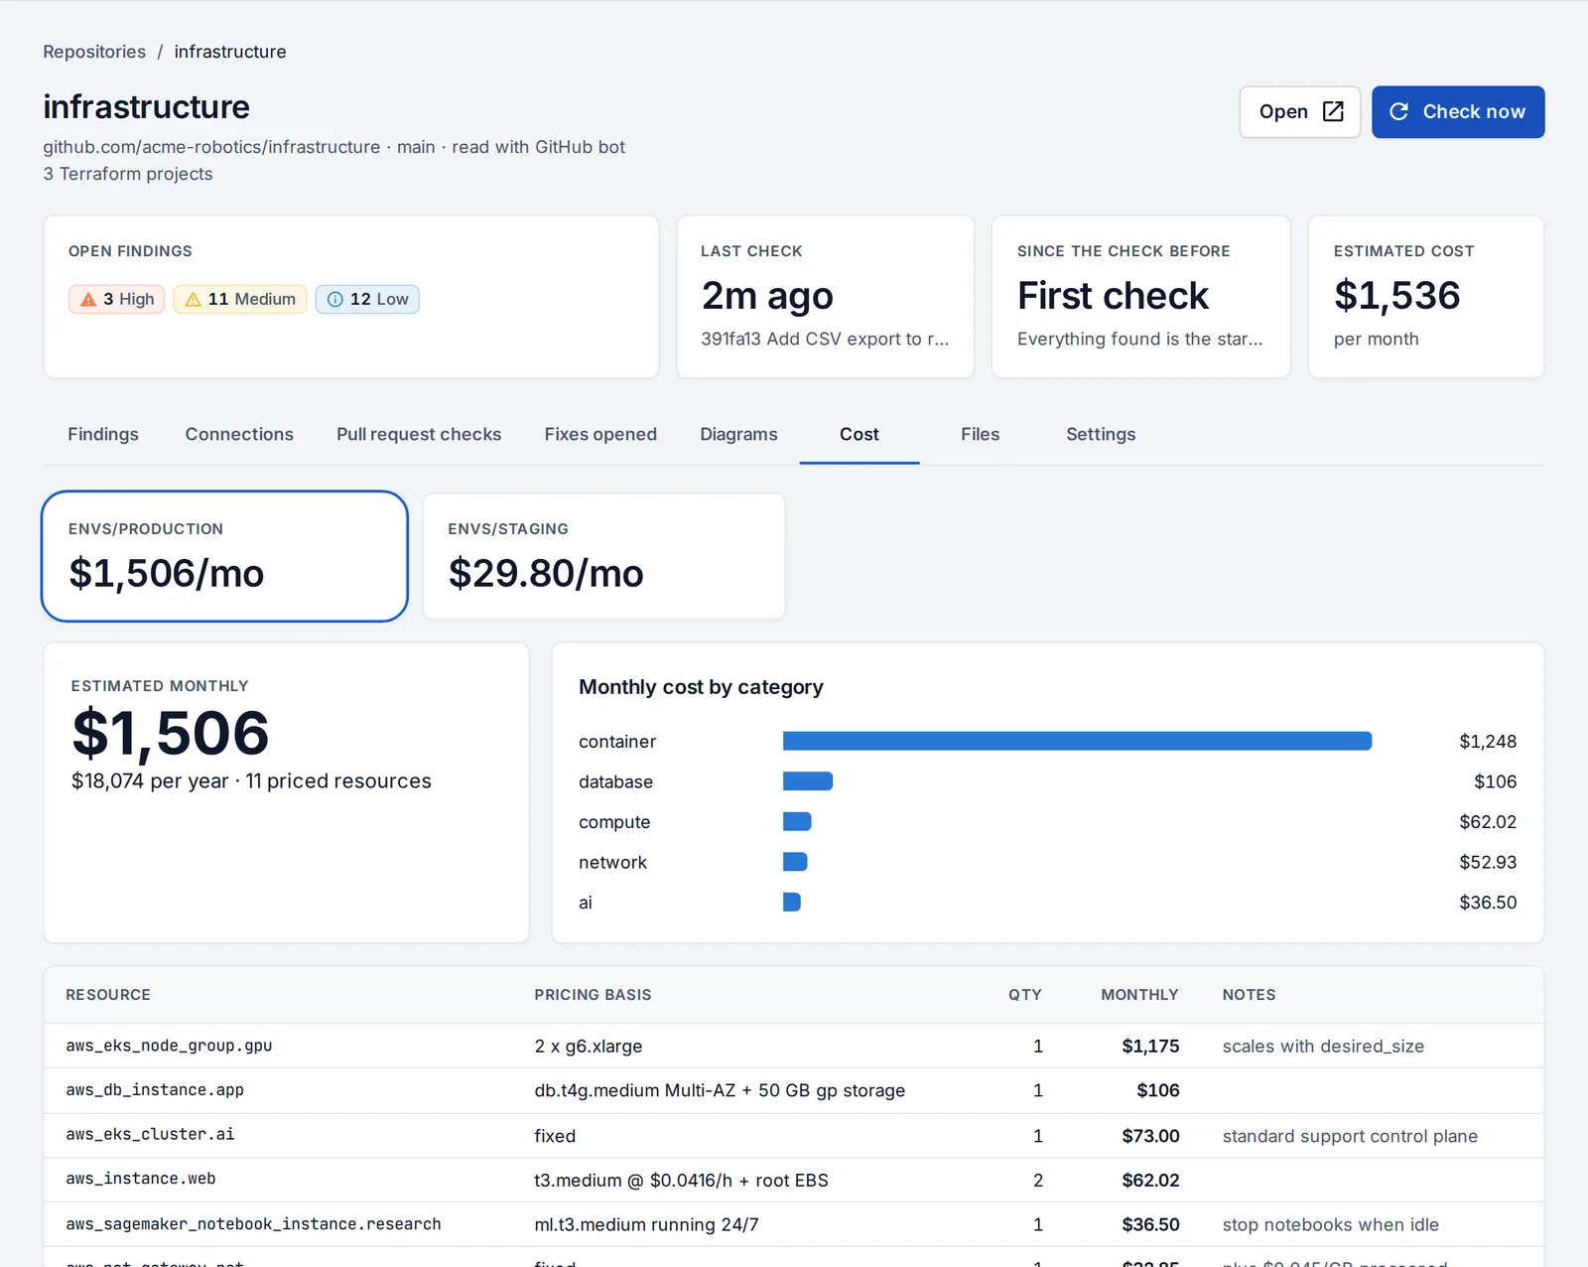Click the container category cost bar

point(1077,741)
